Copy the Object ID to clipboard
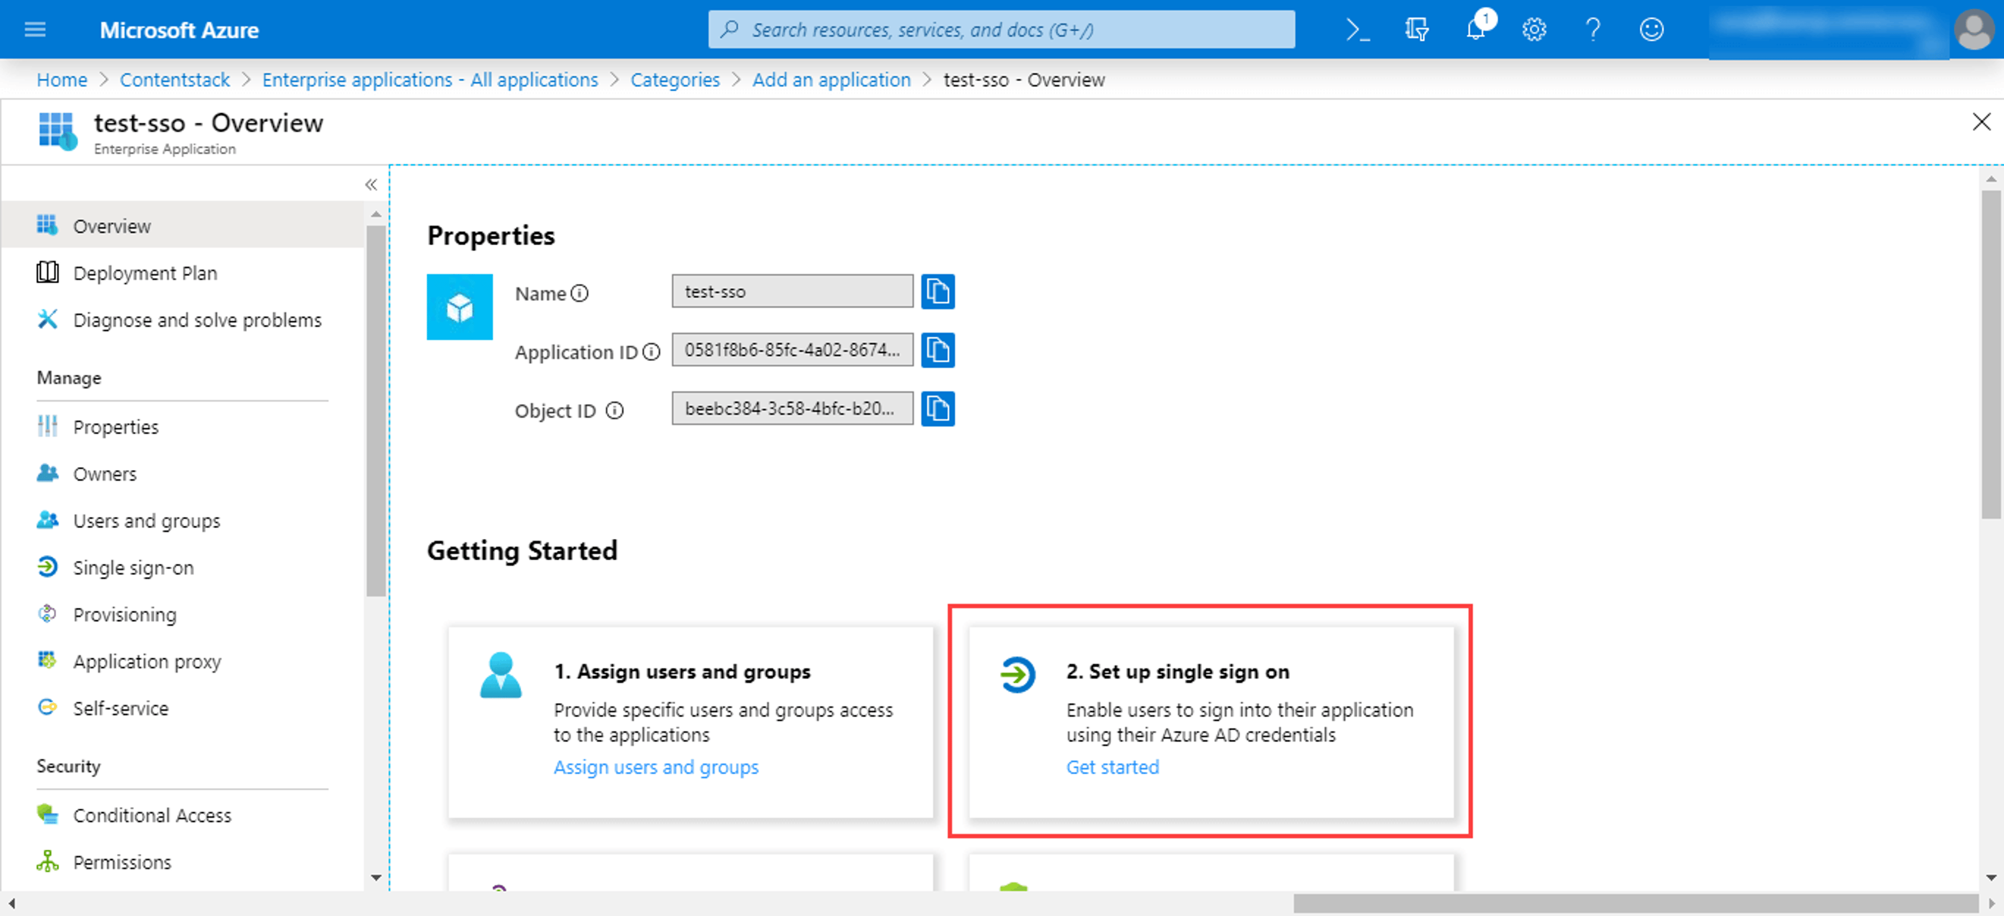This screenshot has height=916, width=2004. pyautogui.click(x=937, y=409)
